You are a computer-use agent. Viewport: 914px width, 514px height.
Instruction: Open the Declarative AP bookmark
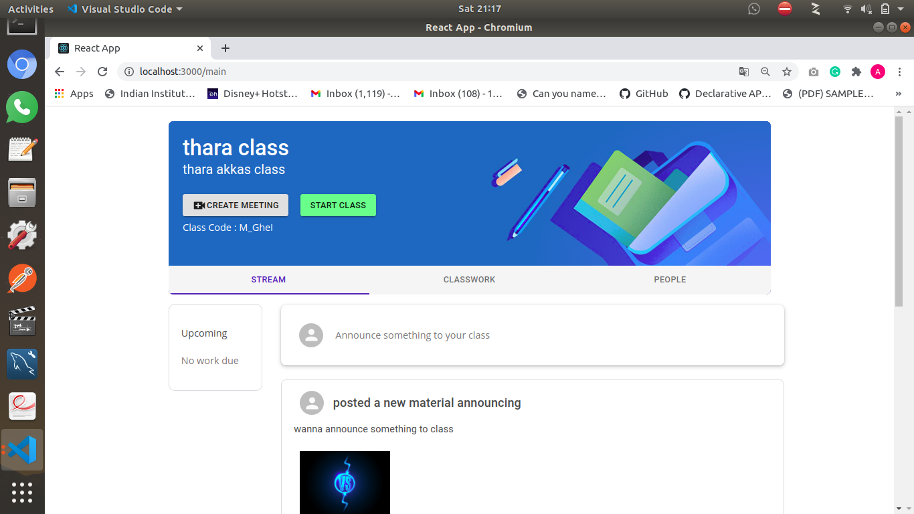pyautogui.click(x=726, y=94)
